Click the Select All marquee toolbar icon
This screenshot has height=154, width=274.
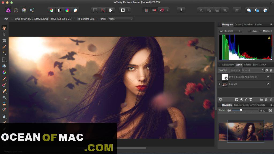click(x=95, y=10)
